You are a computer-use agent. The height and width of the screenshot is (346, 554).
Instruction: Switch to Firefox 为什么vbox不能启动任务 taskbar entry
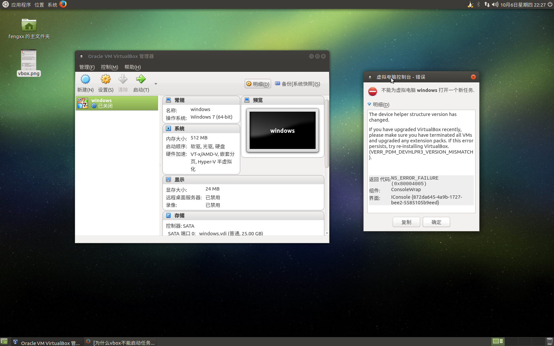click(x=120, y=342)
